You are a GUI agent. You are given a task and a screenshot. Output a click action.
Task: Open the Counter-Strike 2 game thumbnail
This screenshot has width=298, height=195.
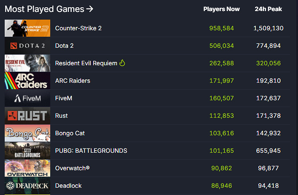click(x=27, y=28)
